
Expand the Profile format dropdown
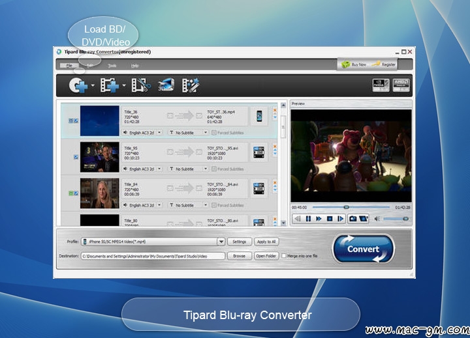point(221,242)
